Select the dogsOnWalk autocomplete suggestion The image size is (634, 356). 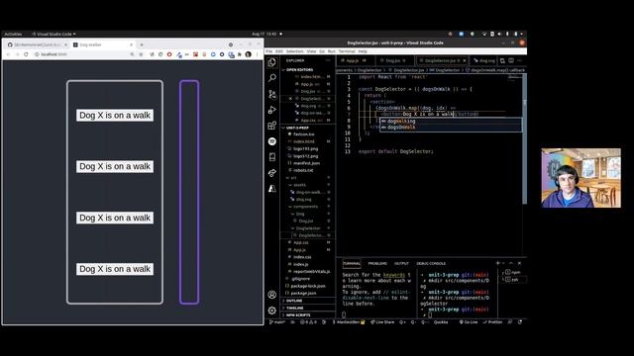point(451,128)
